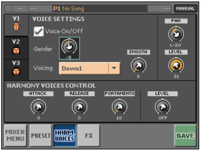Open the FX page
201x150 pixels.
point(89,135)
